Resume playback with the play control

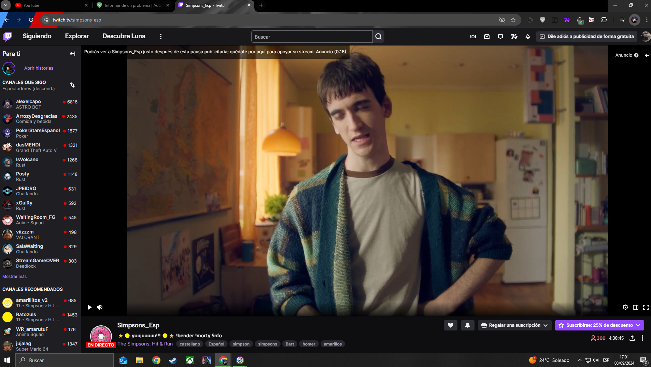(89, 307)
